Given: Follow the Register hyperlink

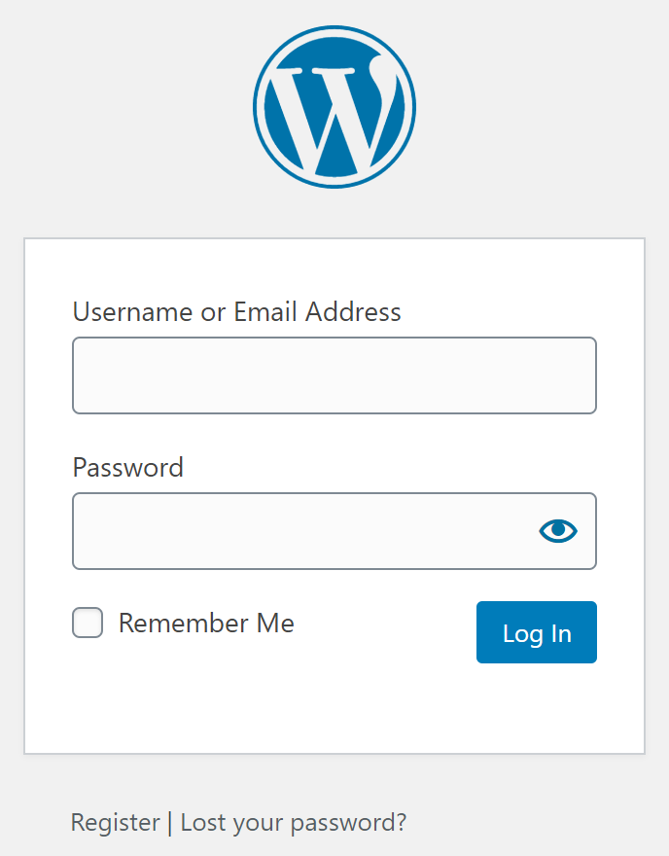Looking at the screenshot, I should pyautogui.click(x=115, y=822).
